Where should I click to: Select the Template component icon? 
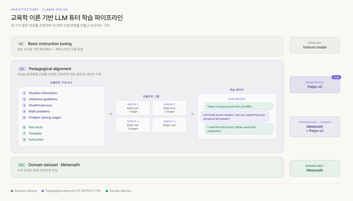pyautogui.click(x=24, y=133)
